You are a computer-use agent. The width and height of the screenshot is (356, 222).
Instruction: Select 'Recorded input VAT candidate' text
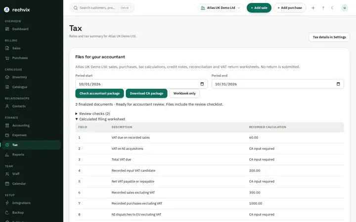(x=133, y=171)
